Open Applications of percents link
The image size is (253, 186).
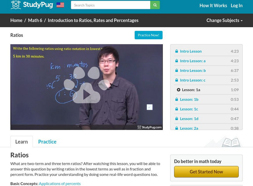coord(60,183)
